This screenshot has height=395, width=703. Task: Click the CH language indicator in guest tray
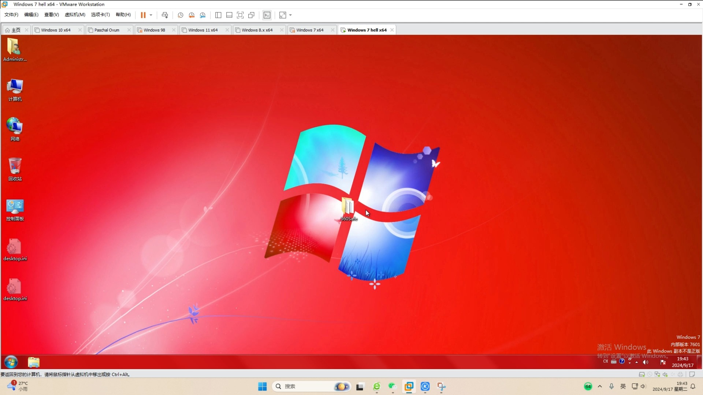tap(606, 361)
